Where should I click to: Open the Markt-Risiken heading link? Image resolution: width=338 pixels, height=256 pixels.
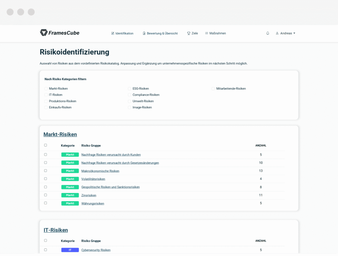pos(60,134)
